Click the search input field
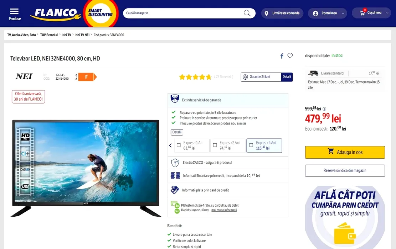Viewport: 396px width, 249px height. pos(184,13)
